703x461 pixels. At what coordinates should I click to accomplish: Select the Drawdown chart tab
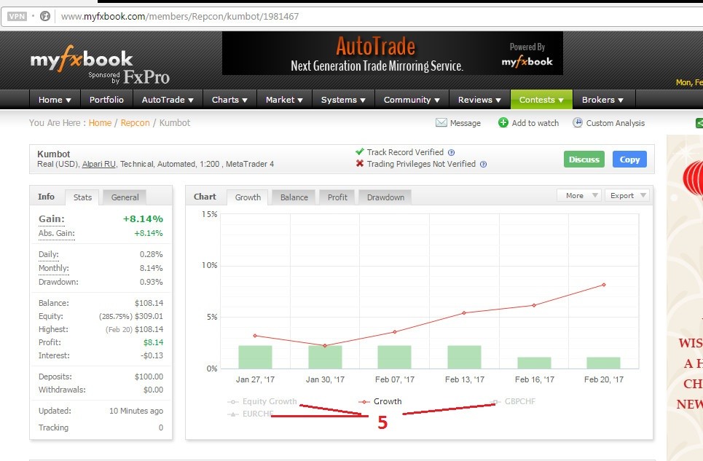pos(385,197)
